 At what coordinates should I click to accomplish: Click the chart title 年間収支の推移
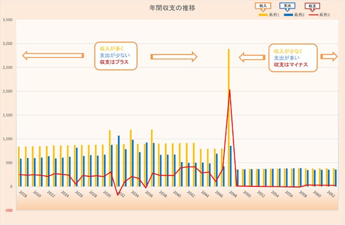172,8
